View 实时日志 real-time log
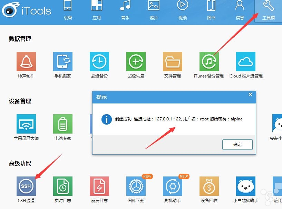This screenshot has width=282, height=209. (x=63, y=190)
